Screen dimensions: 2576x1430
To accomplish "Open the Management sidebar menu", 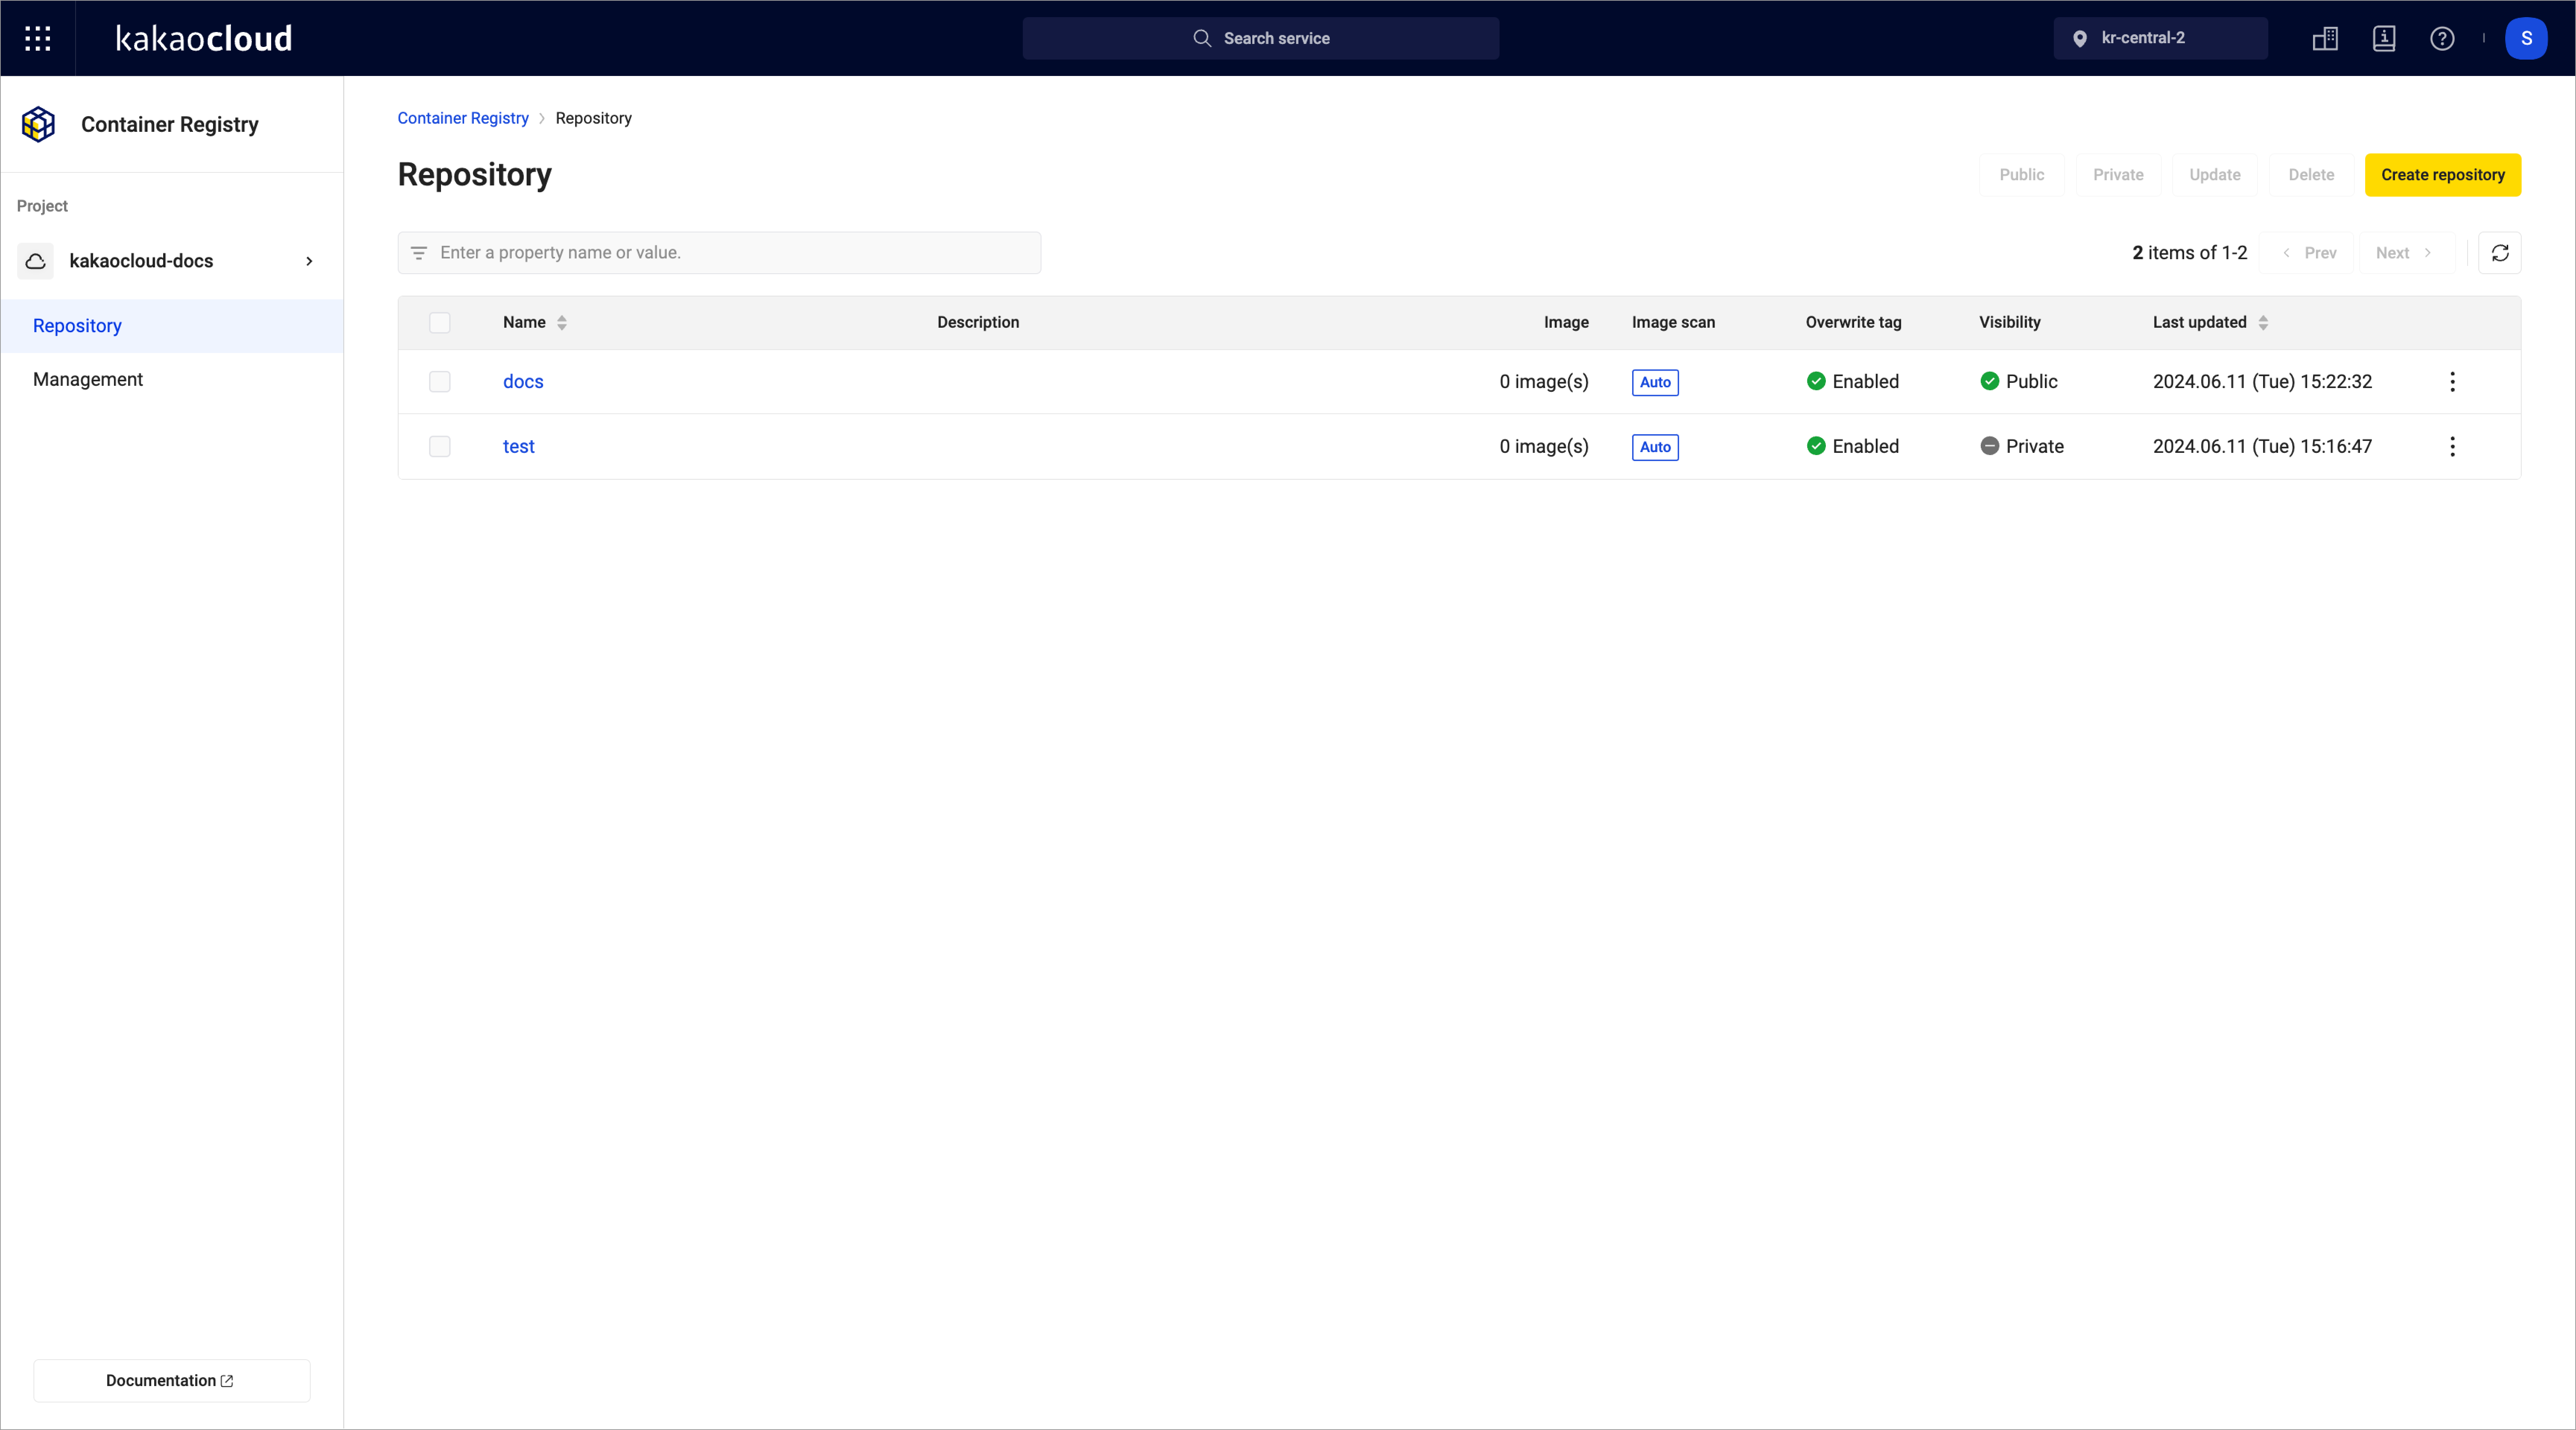I will click(172, 380).
